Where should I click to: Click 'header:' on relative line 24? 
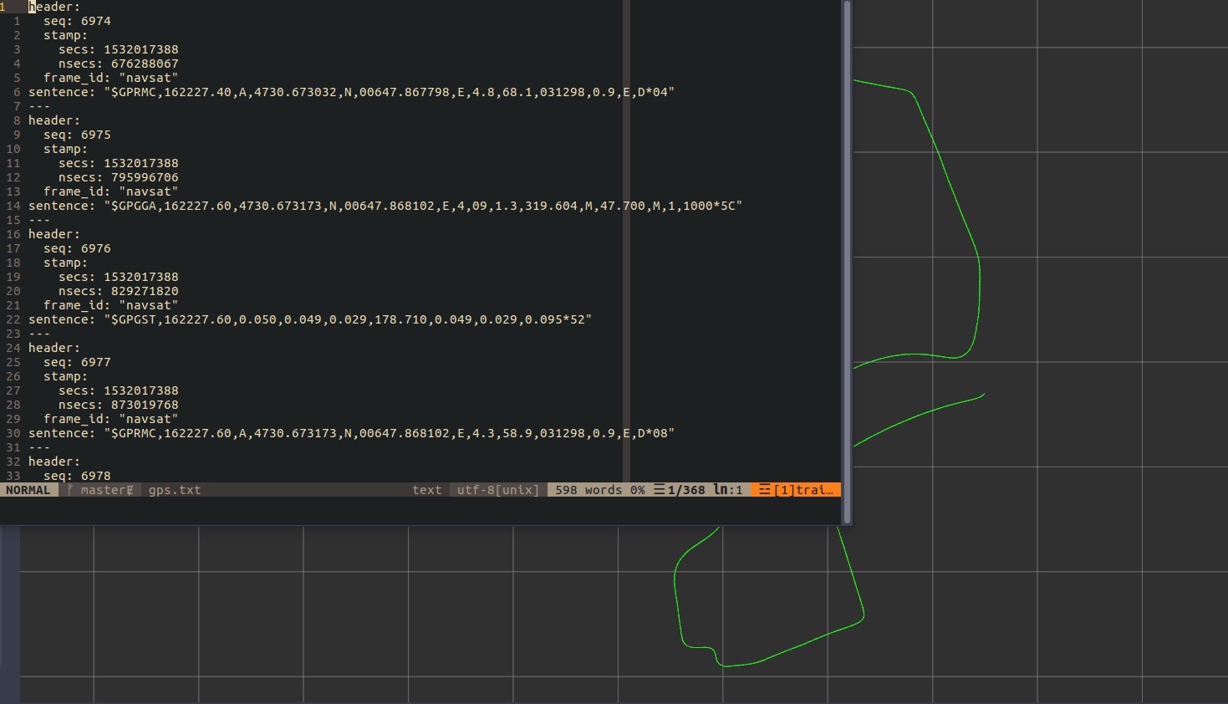click(x=54, y=348)
